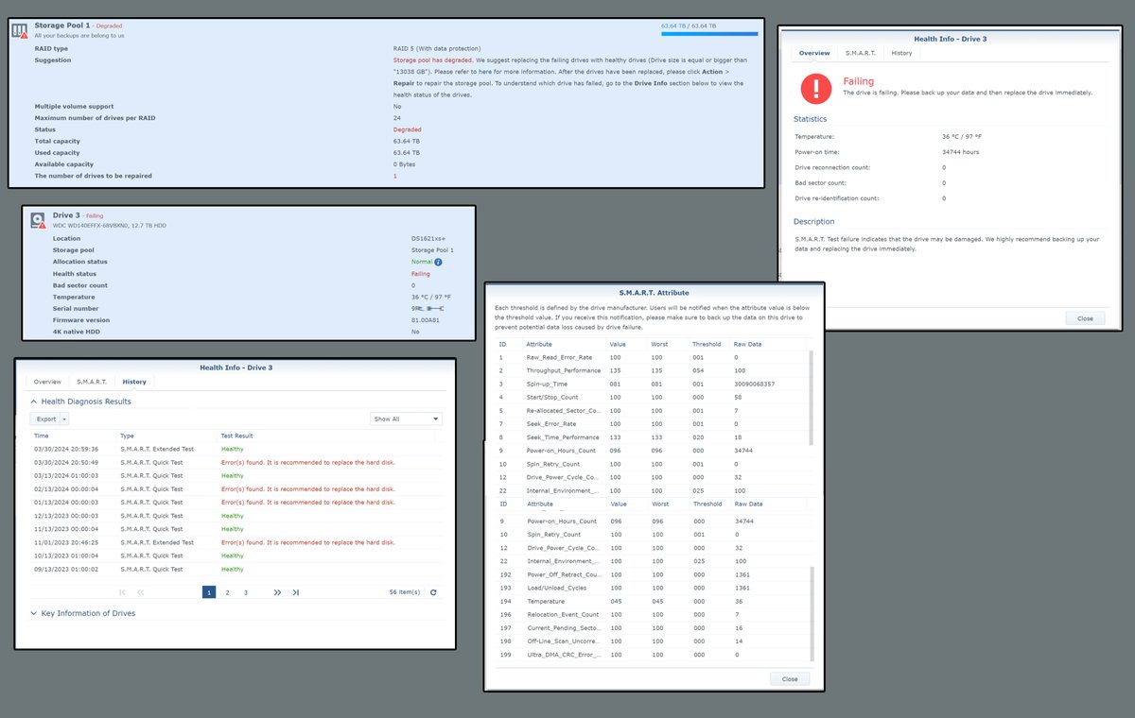The height and width of the screenshot is (718, 1135).
Task: Go to the first page of results
Action: tap(123, 592)
